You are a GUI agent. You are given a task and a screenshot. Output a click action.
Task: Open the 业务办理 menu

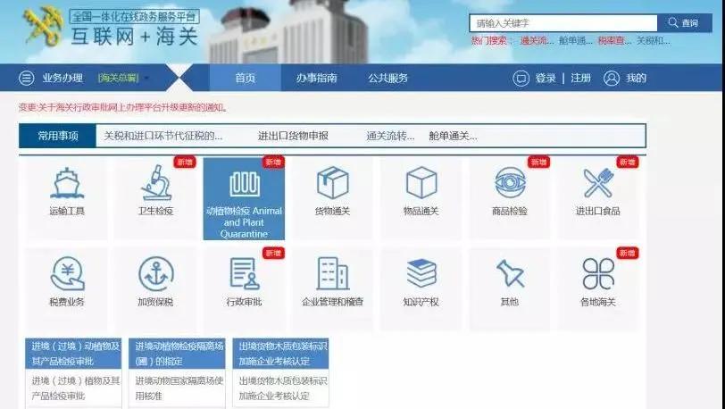(x=62, y=79)
